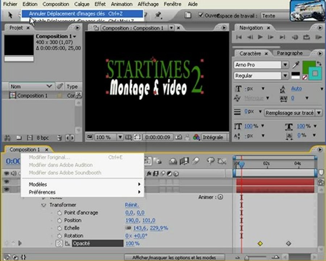326x261 pixels.
Task: Toggle Opacité stopwatch animation
Action: click(x=59, y=243)
